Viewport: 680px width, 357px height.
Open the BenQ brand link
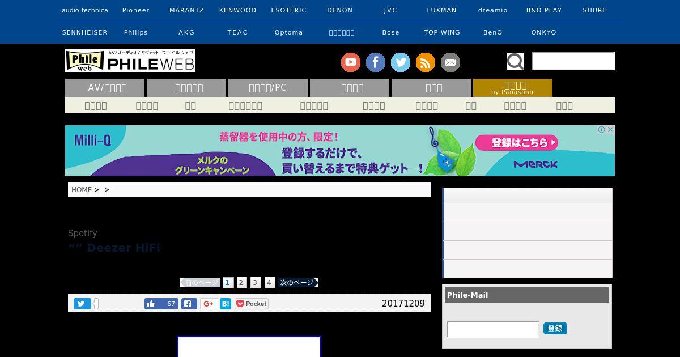click(493, 32)
